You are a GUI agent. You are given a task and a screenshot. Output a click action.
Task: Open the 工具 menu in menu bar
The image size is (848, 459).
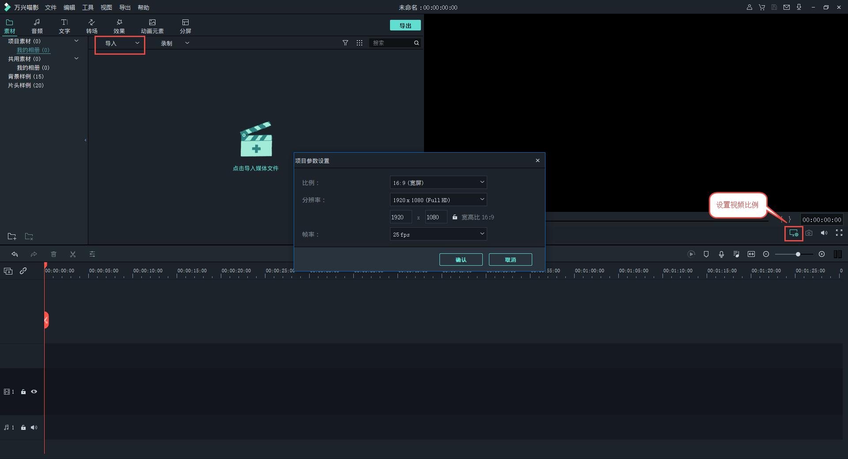[87, 8]
